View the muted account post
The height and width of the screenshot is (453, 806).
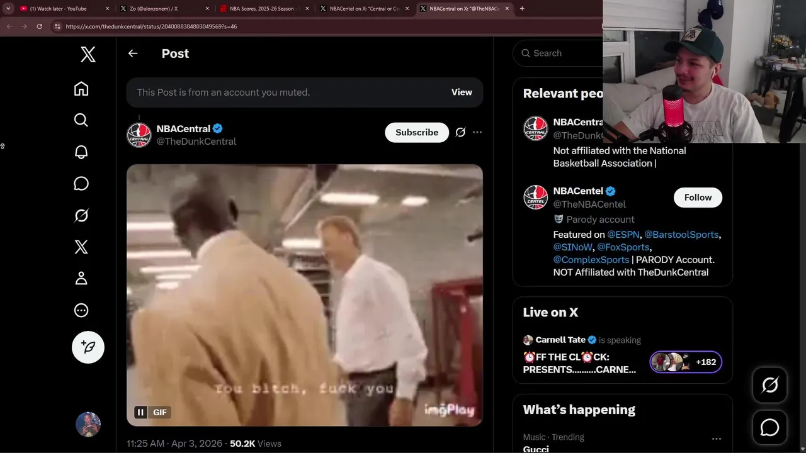point(462,92)
